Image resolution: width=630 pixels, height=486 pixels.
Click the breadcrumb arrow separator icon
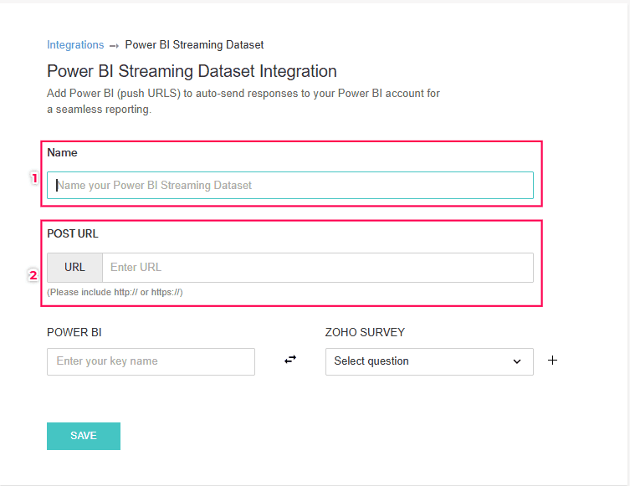115,45
